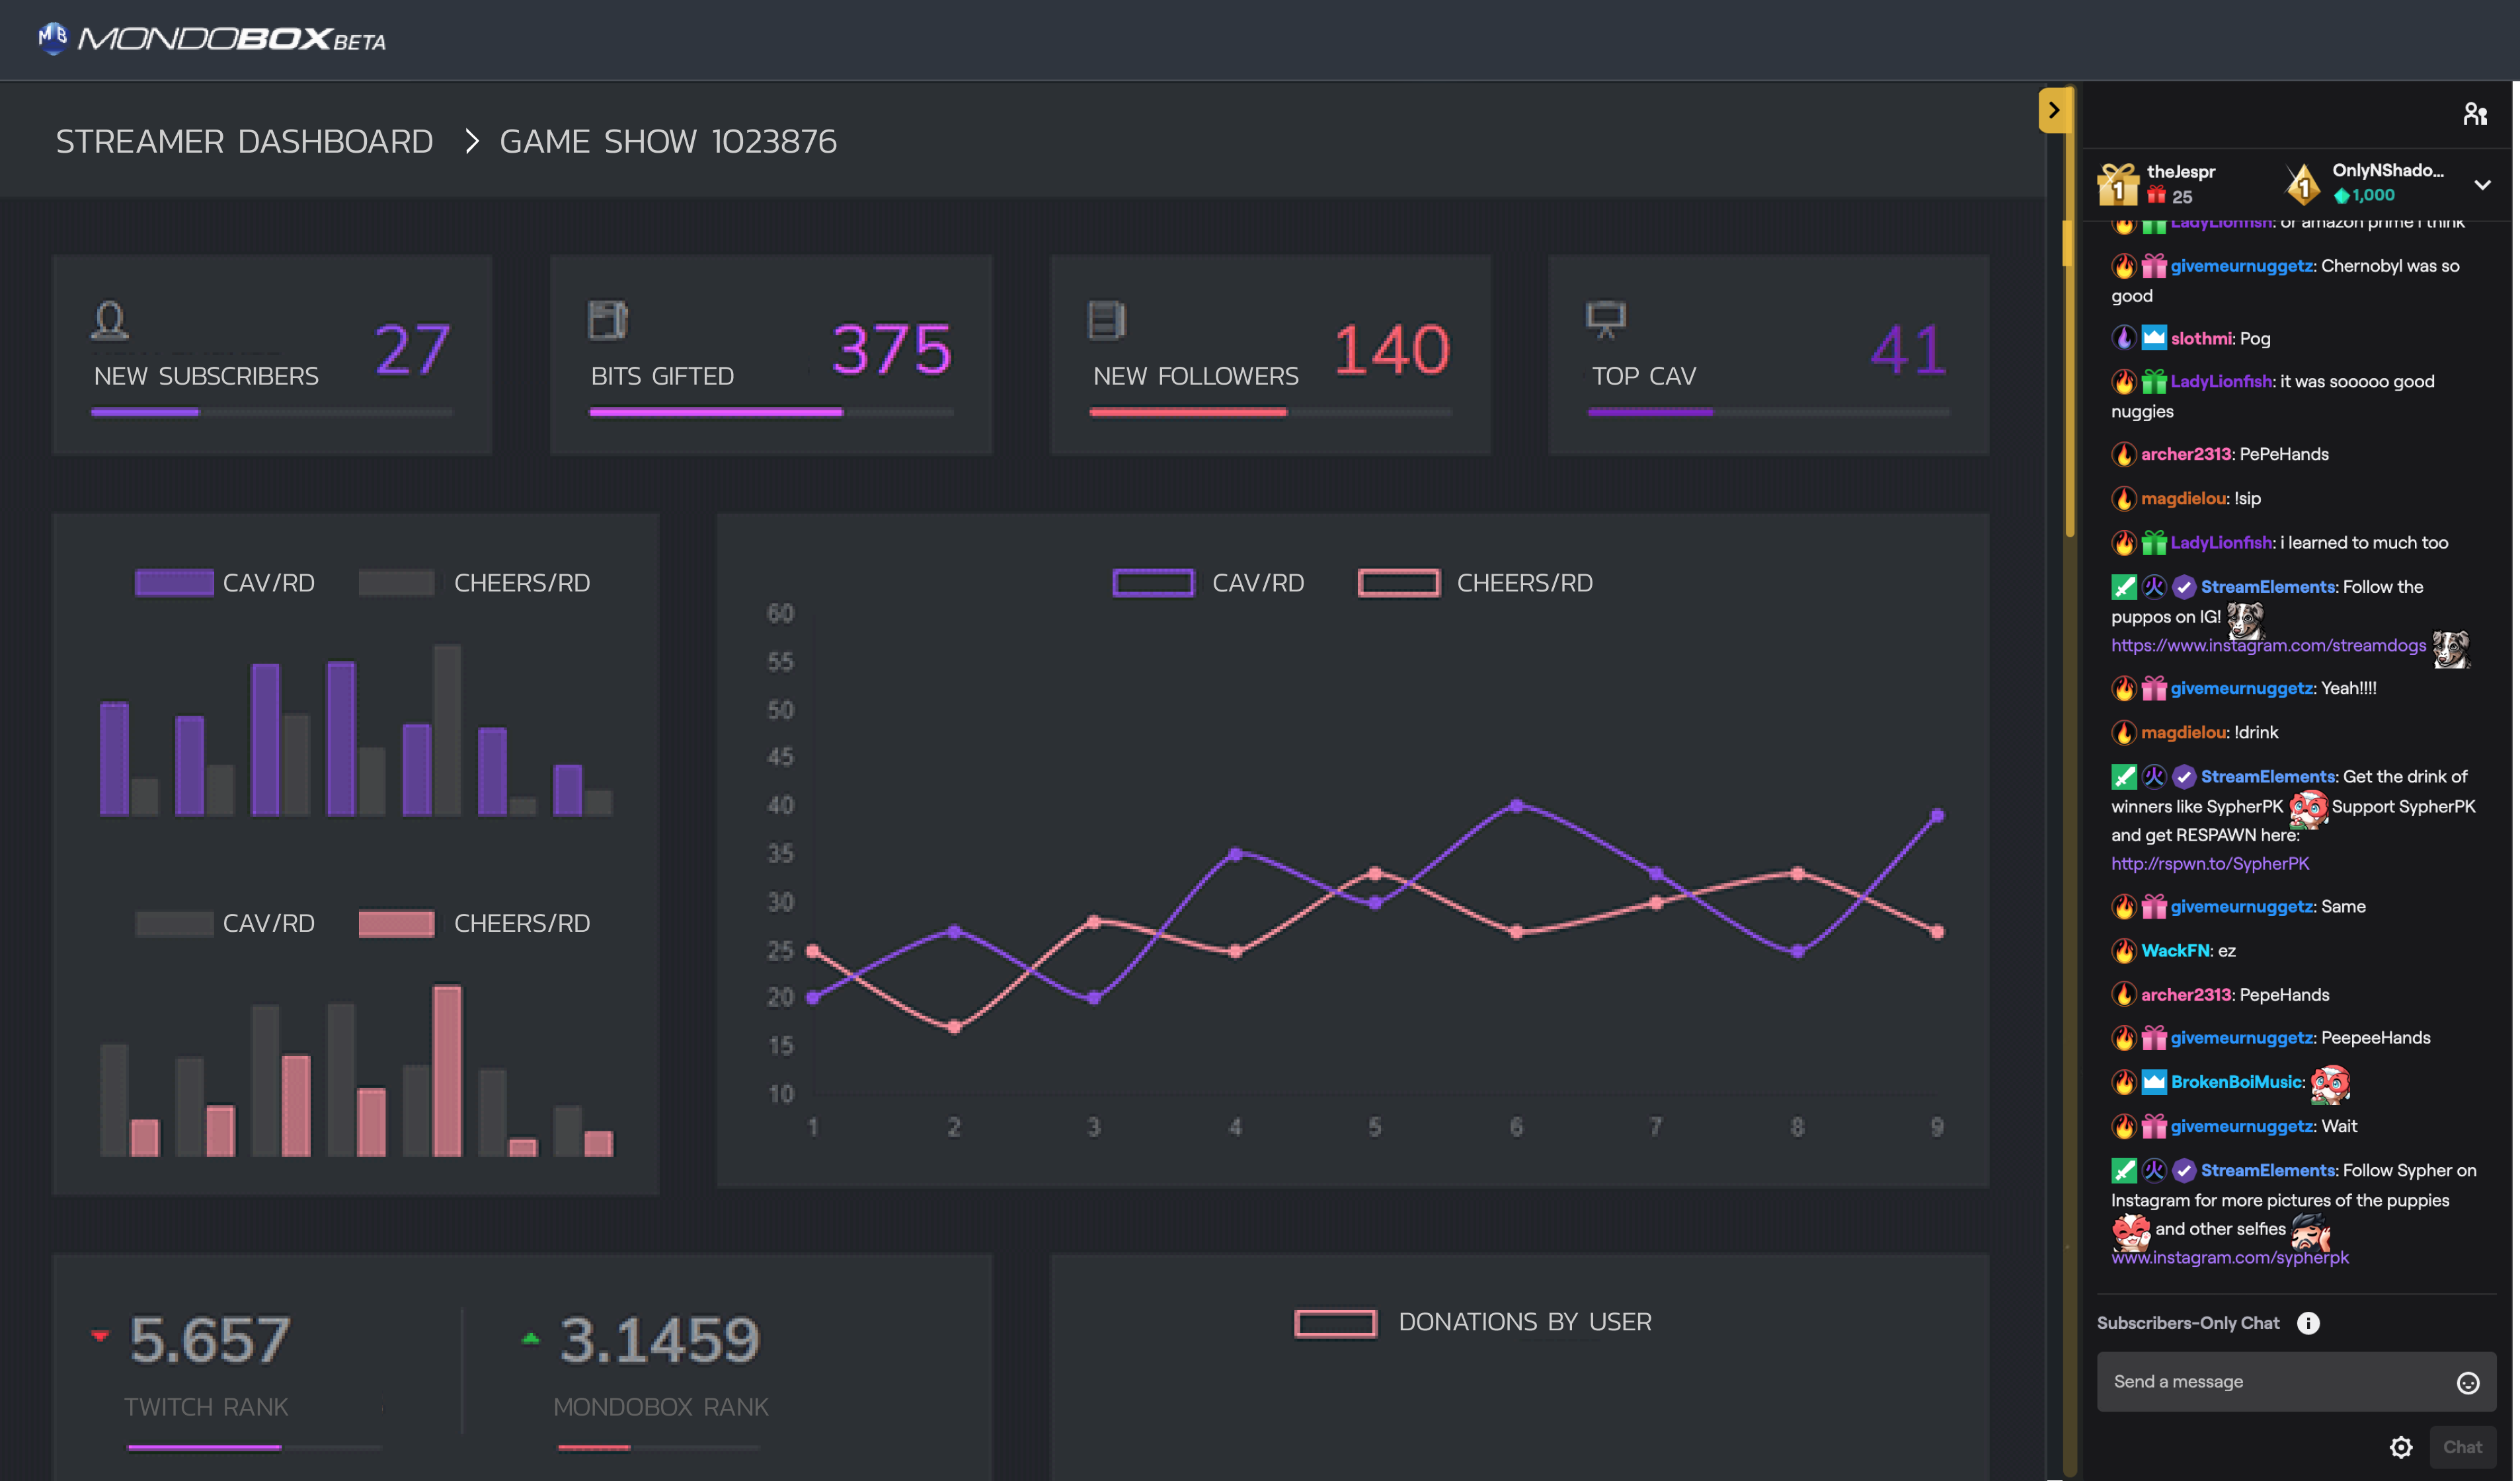Image resolution: width=2520 pixels, height=1481 pixels.
Task: Click the MondoBox logo icon
Action: pyautogui.click(x=52, y=38)
